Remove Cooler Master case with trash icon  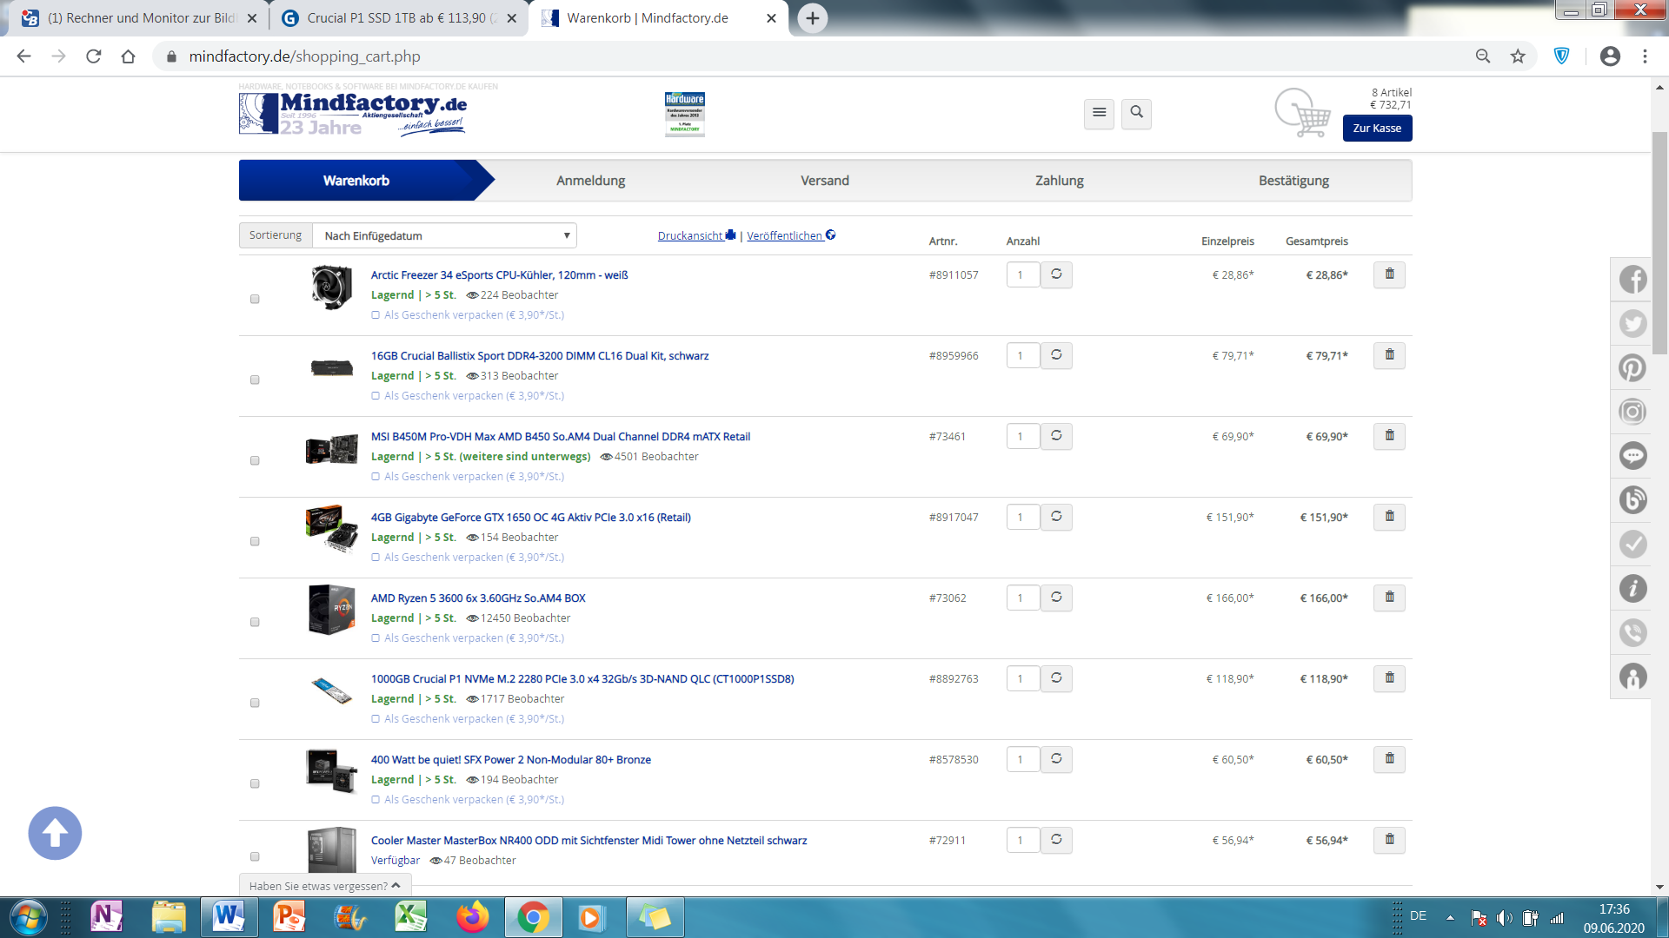(x=1389, y=840)
